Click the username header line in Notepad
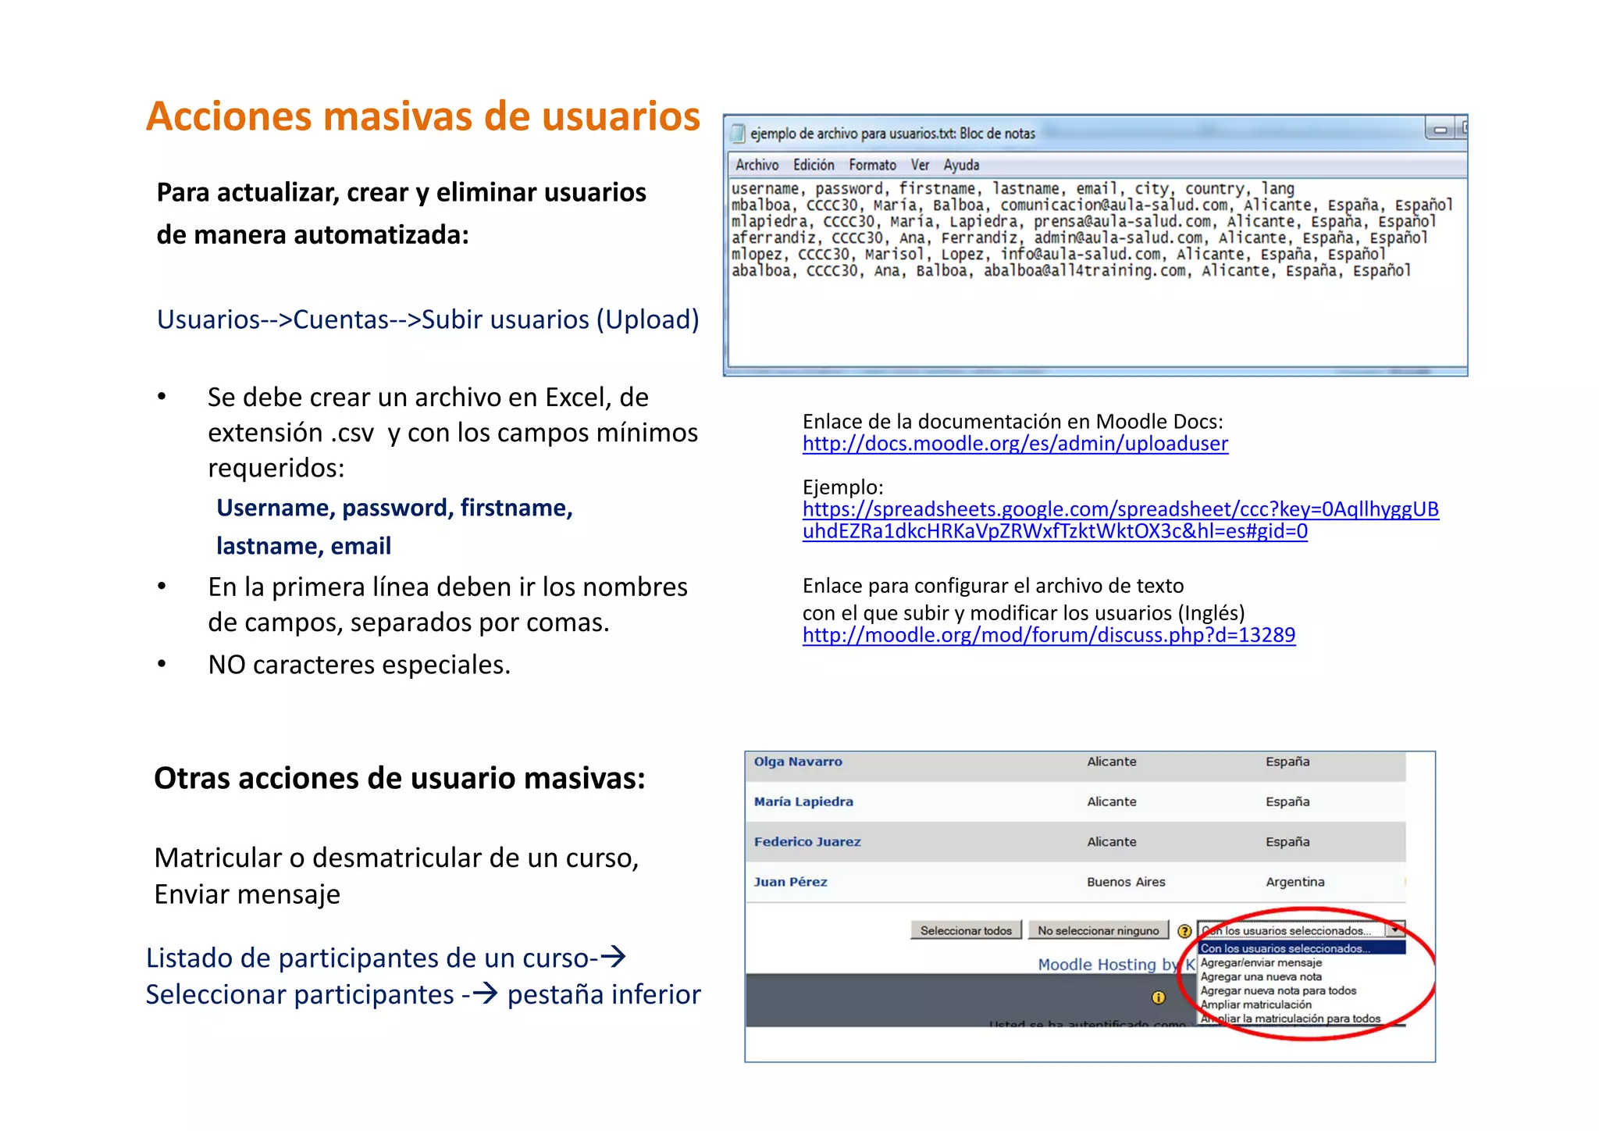The width and height of the screenshot is (1599, 1131). click(x=1013, y=188)
